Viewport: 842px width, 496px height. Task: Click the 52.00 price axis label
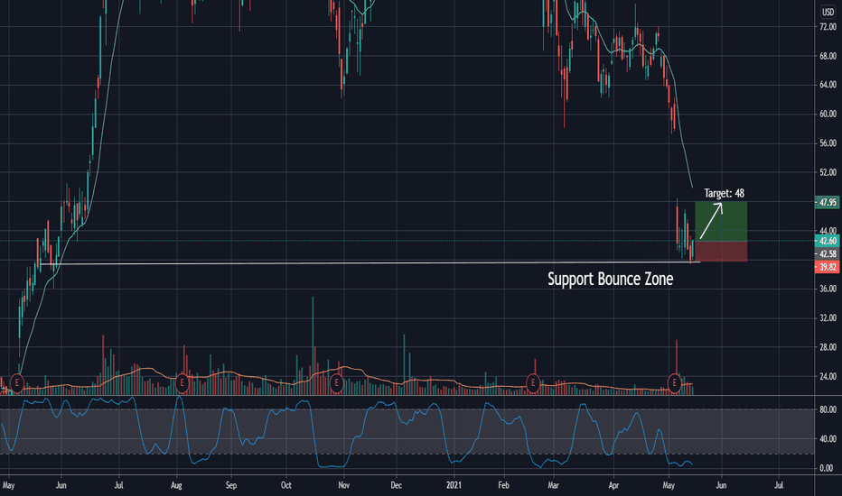(828, 172)
